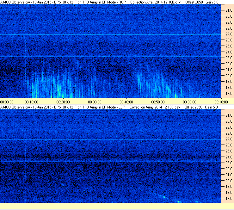Click the RCP panel title 'AJ4CO Observatory'

coord(15,2)
